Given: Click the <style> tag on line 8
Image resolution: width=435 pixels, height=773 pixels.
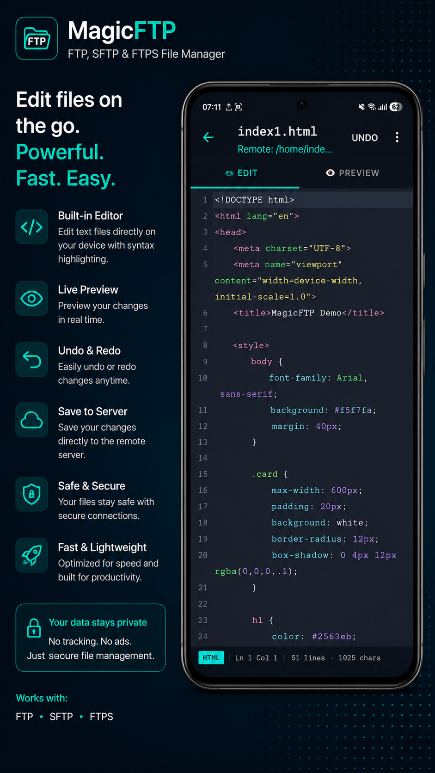Looking at the screenshot, I should 251,346.
